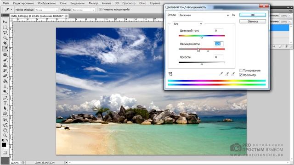
Task: Select the Clone Stamp tool
Action: (5, 65)
